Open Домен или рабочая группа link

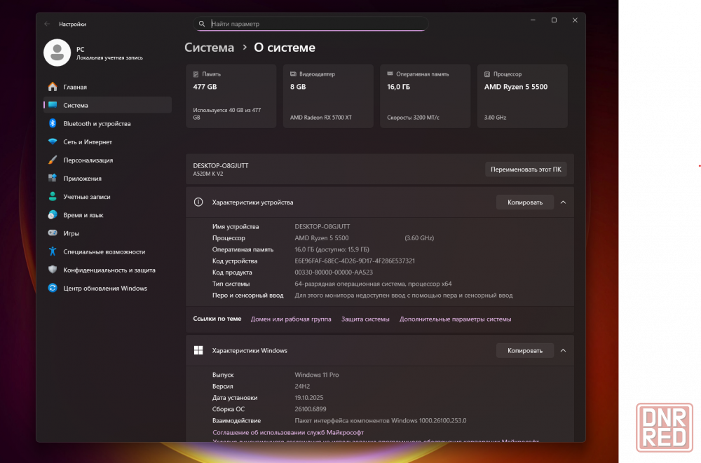[x=291, y=319]
